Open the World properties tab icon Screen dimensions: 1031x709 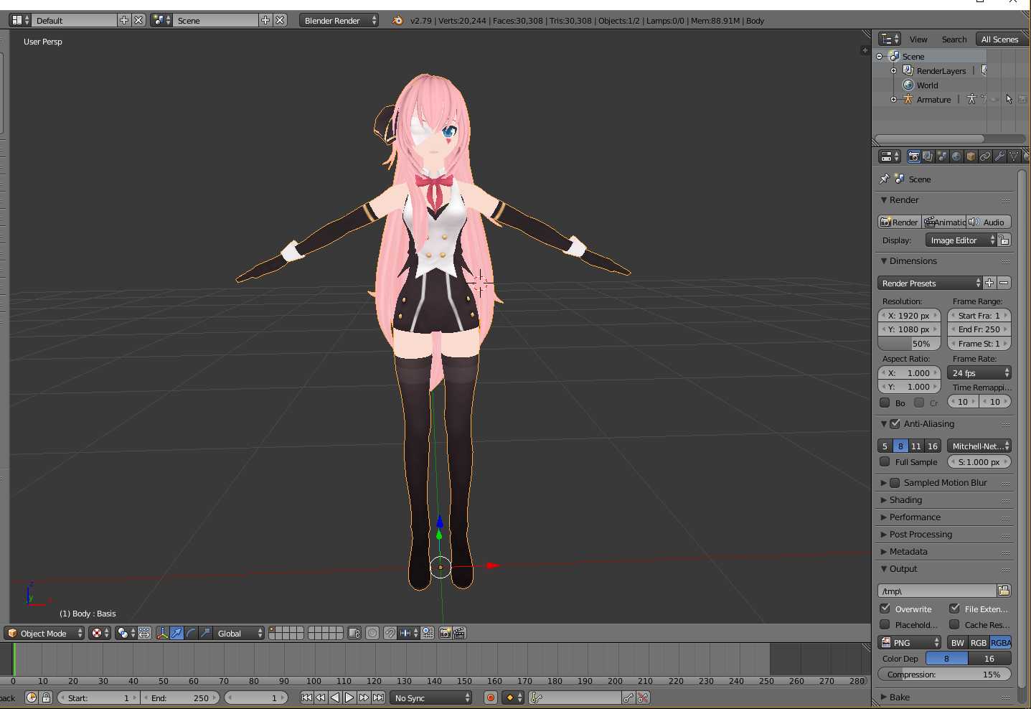tap(956, 156)
